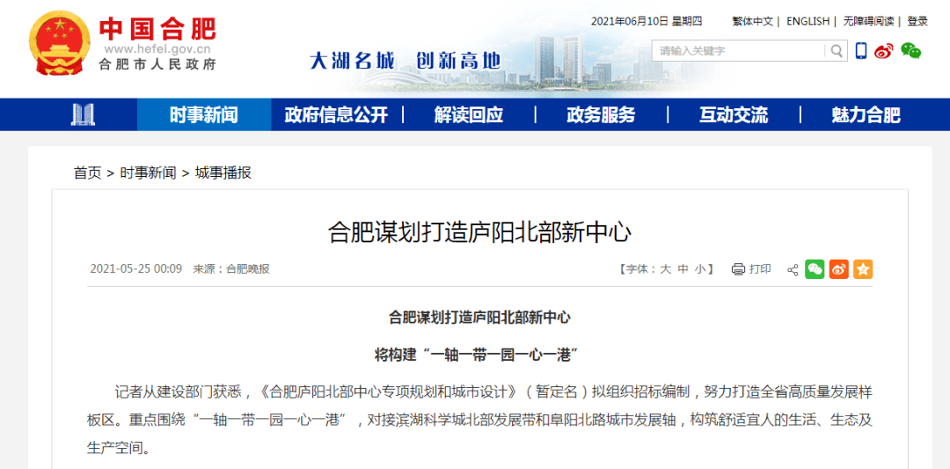Viewport: 950px width, 469px height.
Task: Open the mobile phone version icon
Action: point(861,50)
